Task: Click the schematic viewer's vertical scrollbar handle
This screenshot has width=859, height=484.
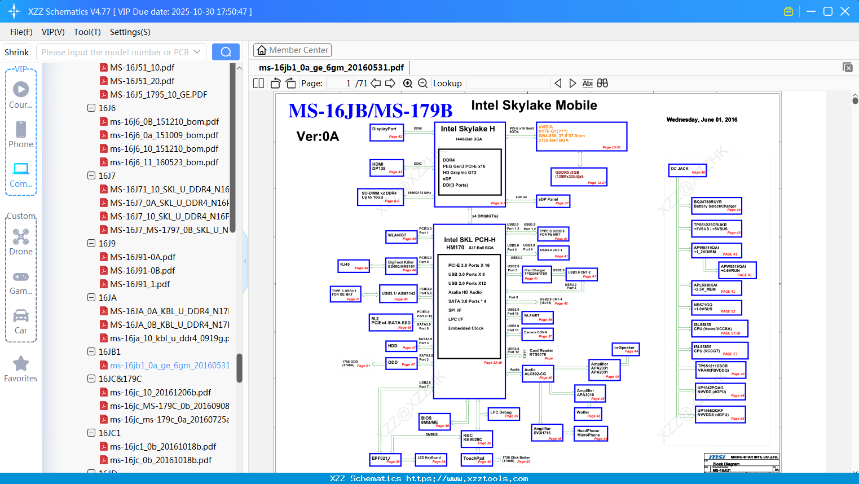Action: click(855, 100)
